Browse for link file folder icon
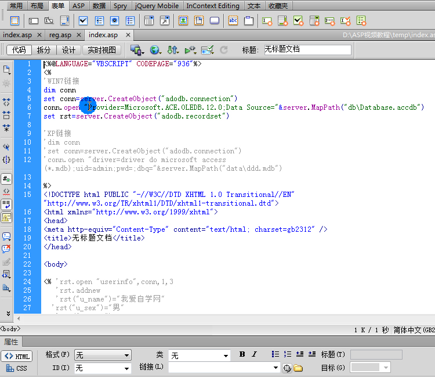The image size is (435, 377). point(298,368)
